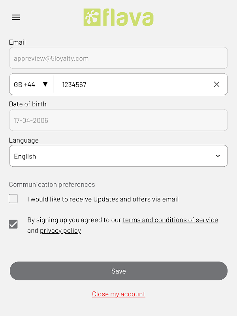Click the Email address input field

tap(118, 58)
